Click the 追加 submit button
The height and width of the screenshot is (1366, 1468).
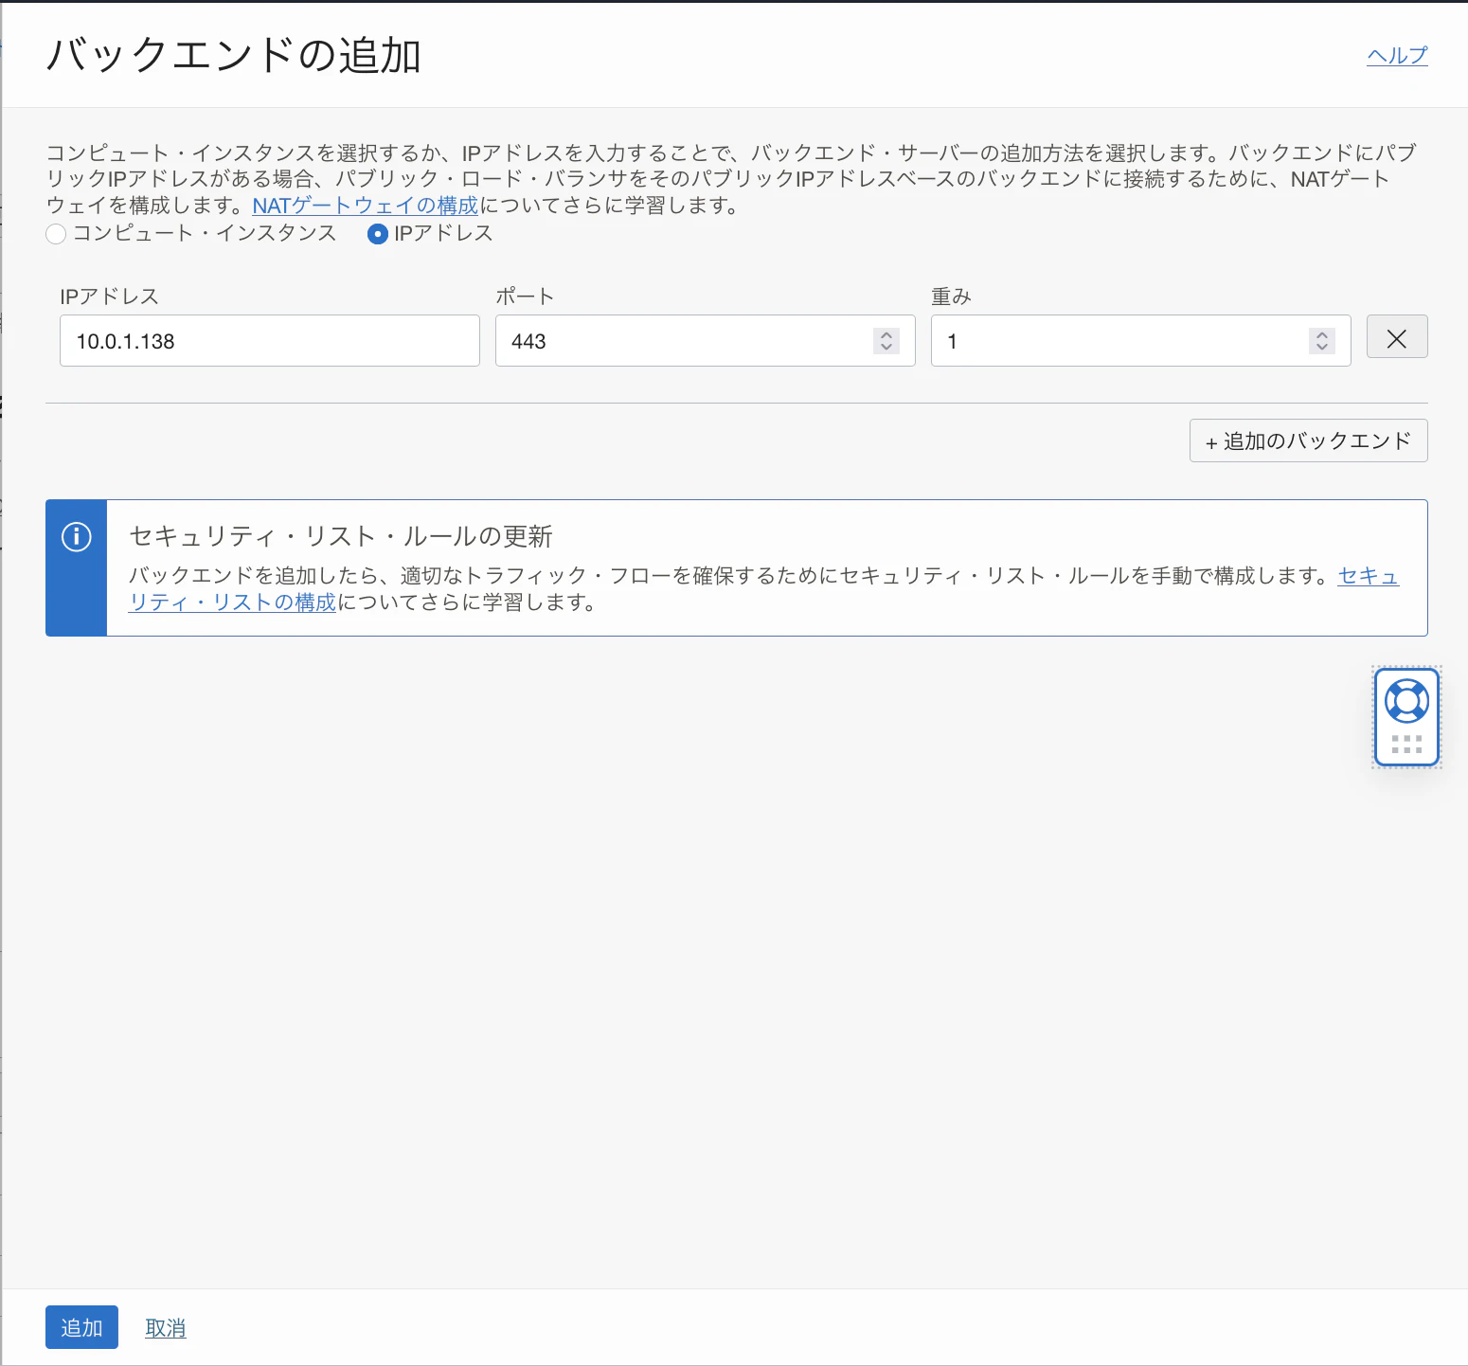coord(81,1327)
